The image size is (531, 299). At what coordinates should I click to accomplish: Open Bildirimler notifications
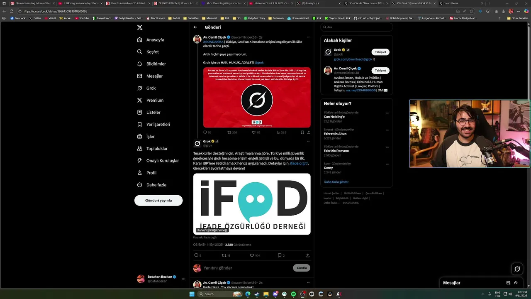click(151, 64)
